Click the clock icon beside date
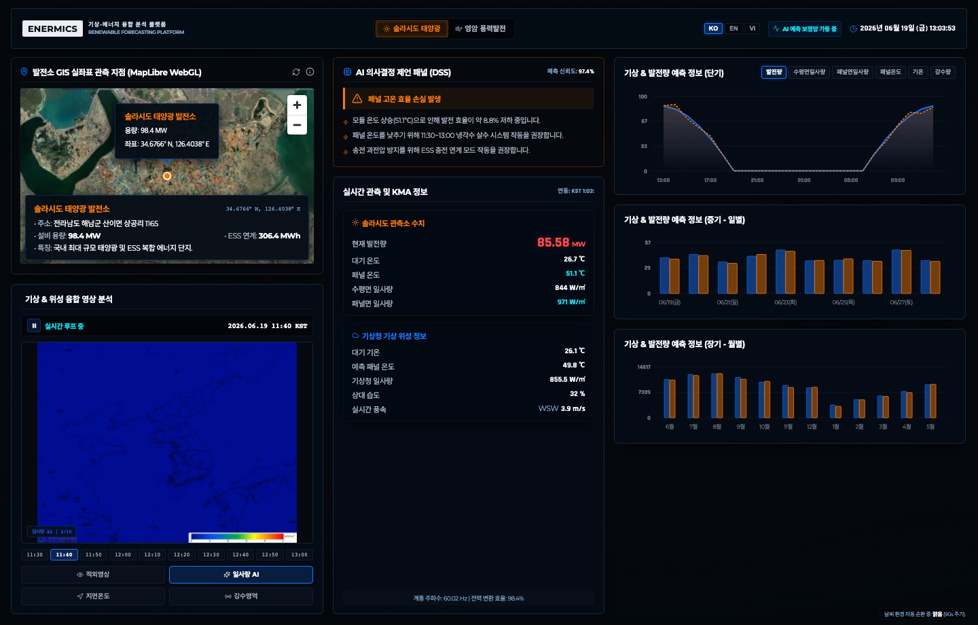Image resolution: width=978 pixels, height=625 pixels. (854, 29)
